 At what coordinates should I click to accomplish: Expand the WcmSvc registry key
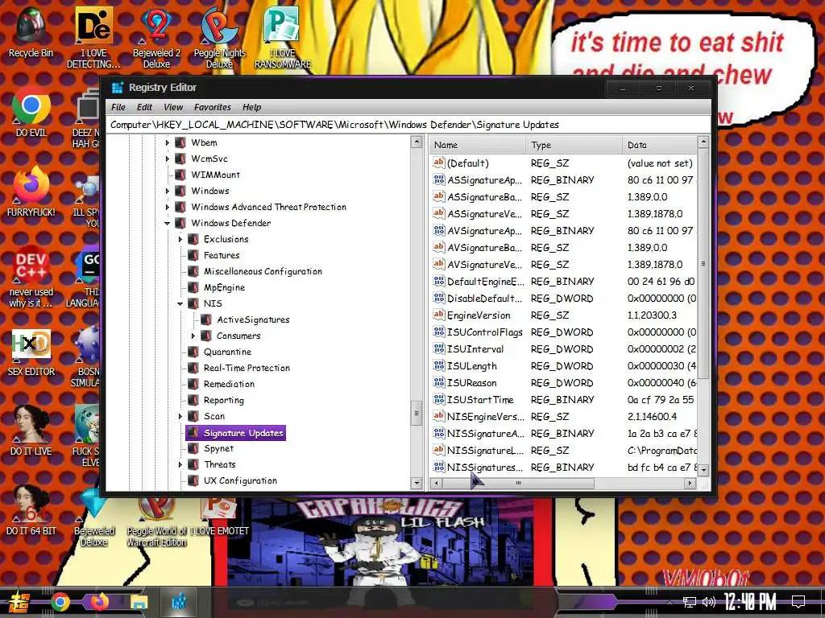click(168, 159)
